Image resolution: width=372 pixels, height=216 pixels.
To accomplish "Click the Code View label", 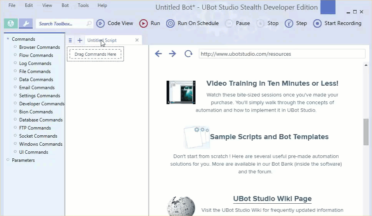I will [120, 23].
